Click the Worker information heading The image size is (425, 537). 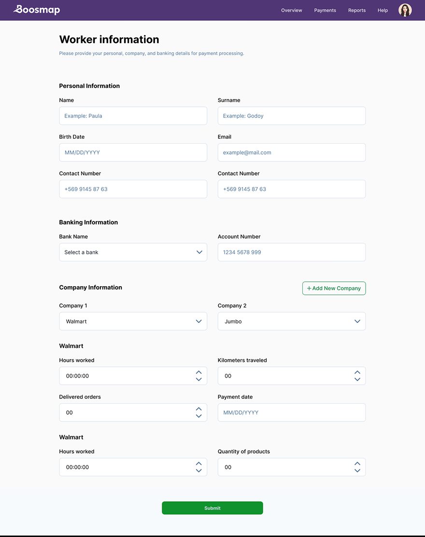tap(109, 39)
